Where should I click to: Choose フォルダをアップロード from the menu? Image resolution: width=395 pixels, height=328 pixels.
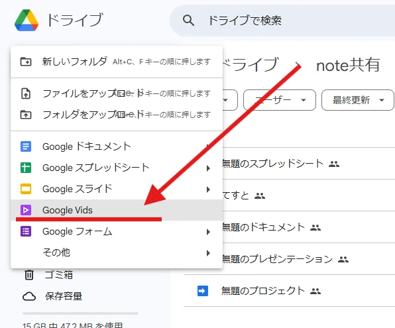click(x=117, y=115)
